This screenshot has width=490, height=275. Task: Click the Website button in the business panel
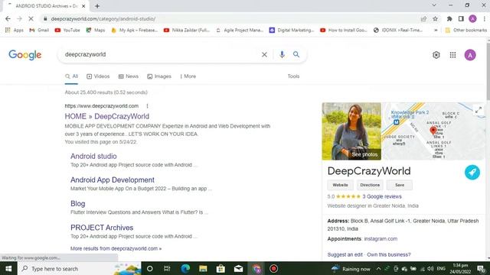[340, 185]
